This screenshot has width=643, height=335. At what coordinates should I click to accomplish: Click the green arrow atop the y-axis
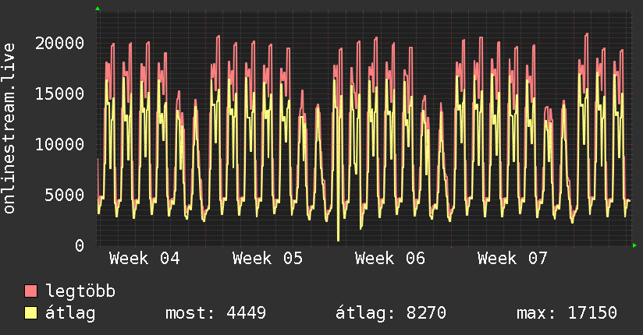(x=98, y=9)
